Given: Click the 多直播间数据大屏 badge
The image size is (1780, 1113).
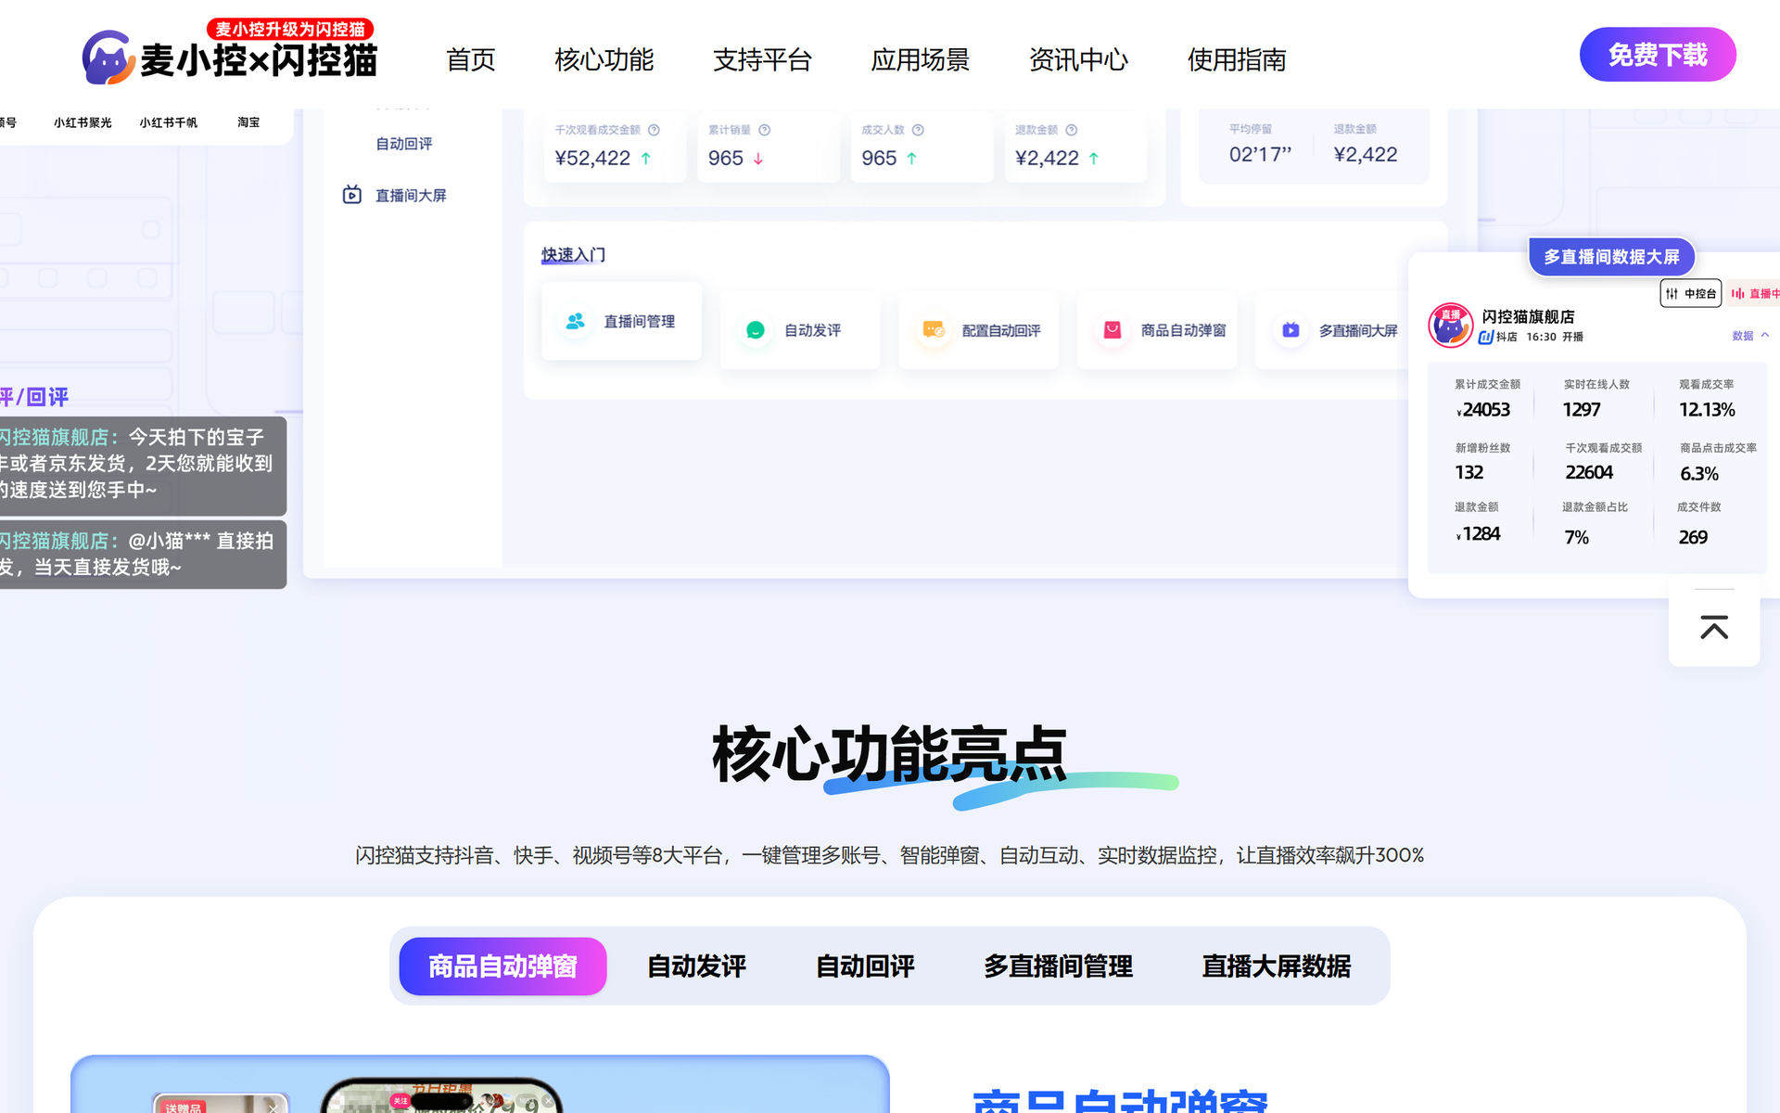Looking at the screenshot, I should tap(1611, 257).
